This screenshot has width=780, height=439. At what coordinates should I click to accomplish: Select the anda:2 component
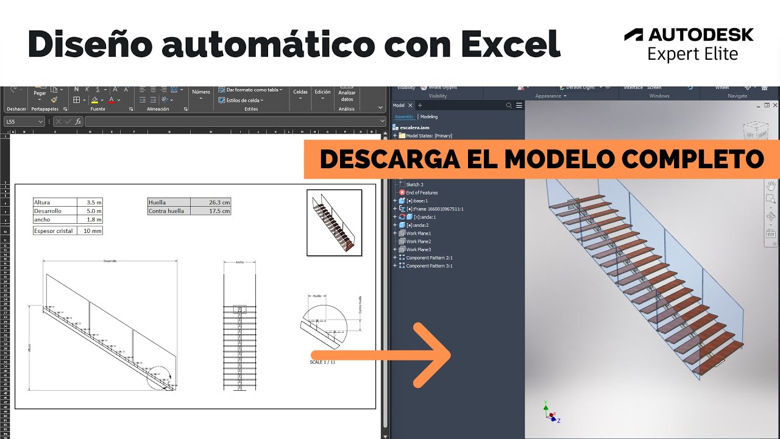pos(414,225)
